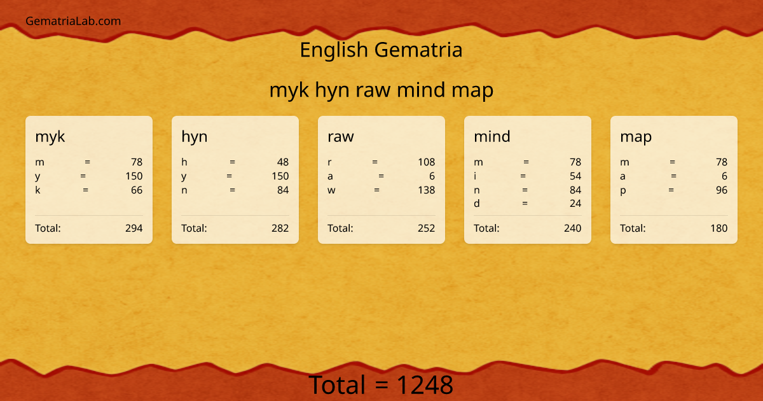The height and width of the screenshot is (401, 763).
Task: Select the phrase 'myk hyn raw mind map'
Action: pyautogui.click(x=381, y=90)
